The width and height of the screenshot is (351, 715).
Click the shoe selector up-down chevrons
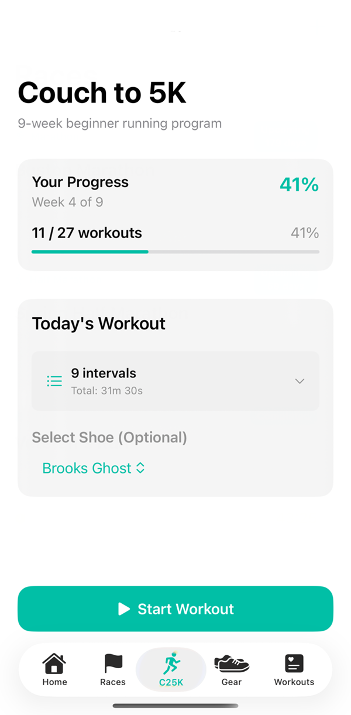coord(140,468)
